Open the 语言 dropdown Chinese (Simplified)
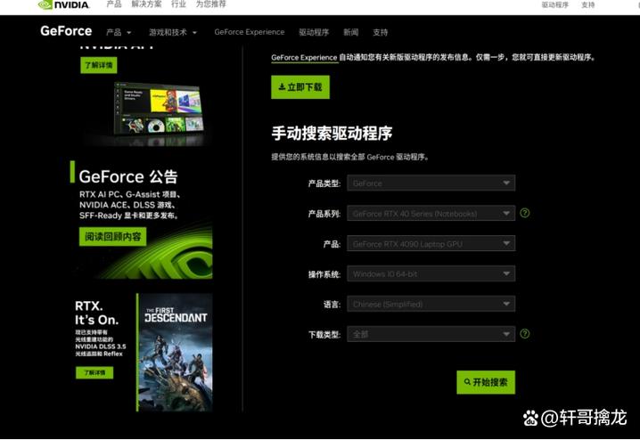The image size is (640, 440). pyautogui.click(x=431, y=304)
